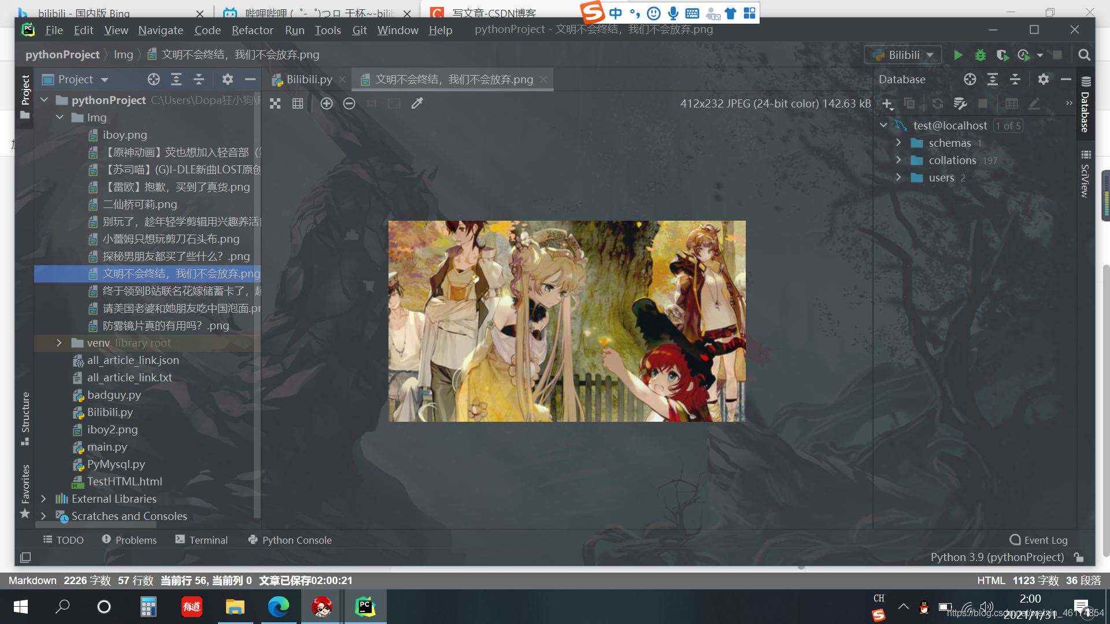Viewport: 1110px width, 624px height.
Task: Click the Debug bug icon
Action: tap(980, 55)
